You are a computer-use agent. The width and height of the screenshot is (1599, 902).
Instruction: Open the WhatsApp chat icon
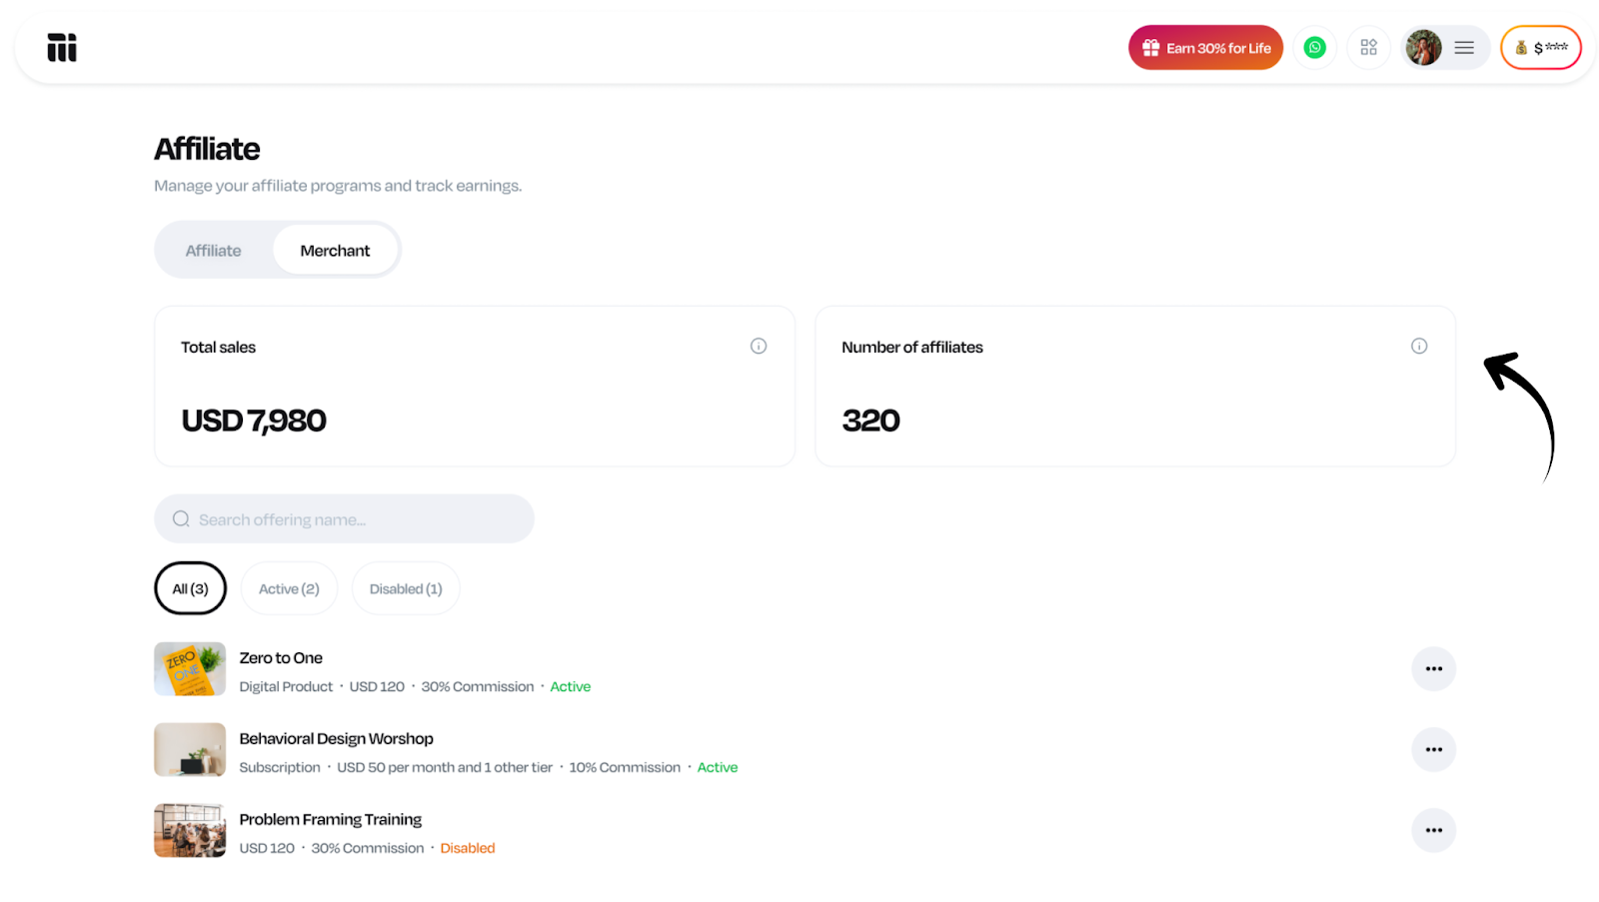pos(1314,48)
